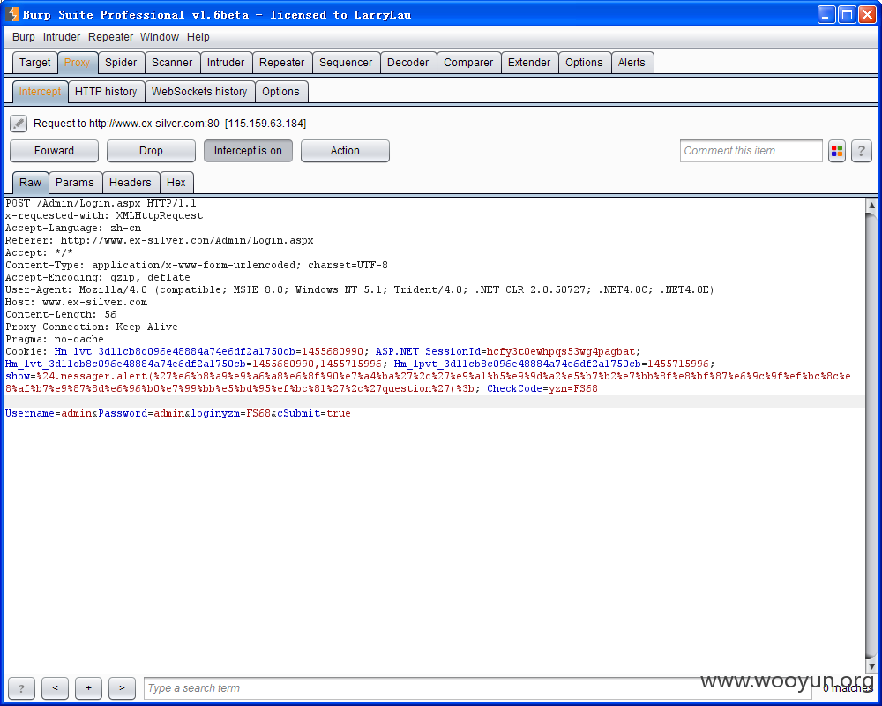Go to the Repeater tool tab
Screen dimensions: 882x706
282,63
